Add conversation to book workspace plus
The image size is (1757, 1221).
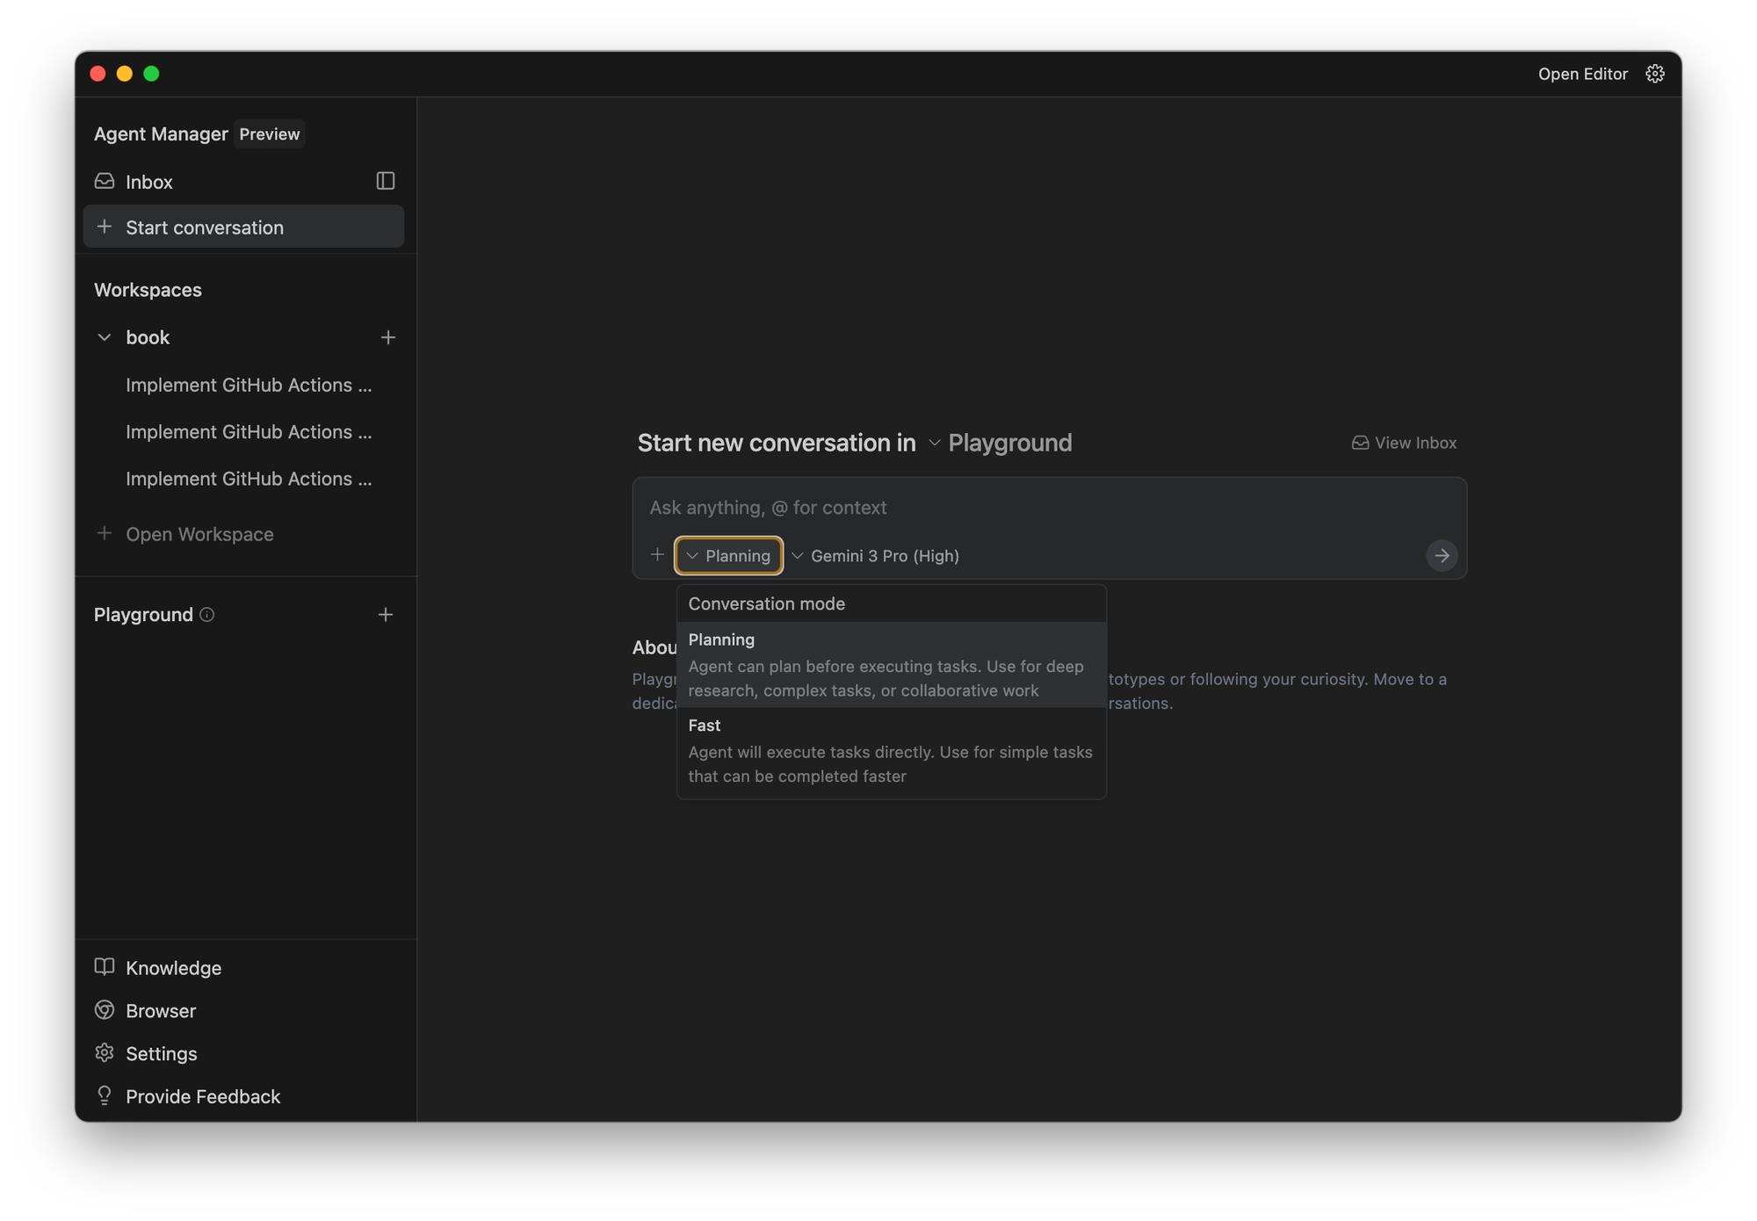pyautogui.click(x=387, y=337)
